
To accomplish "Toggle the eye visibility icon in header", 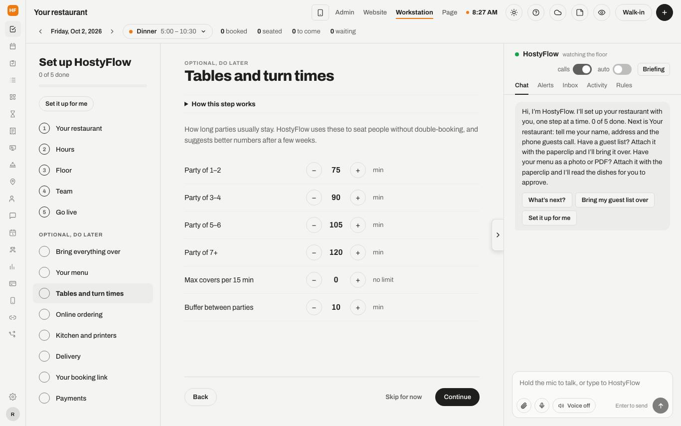I will [602, 12].
